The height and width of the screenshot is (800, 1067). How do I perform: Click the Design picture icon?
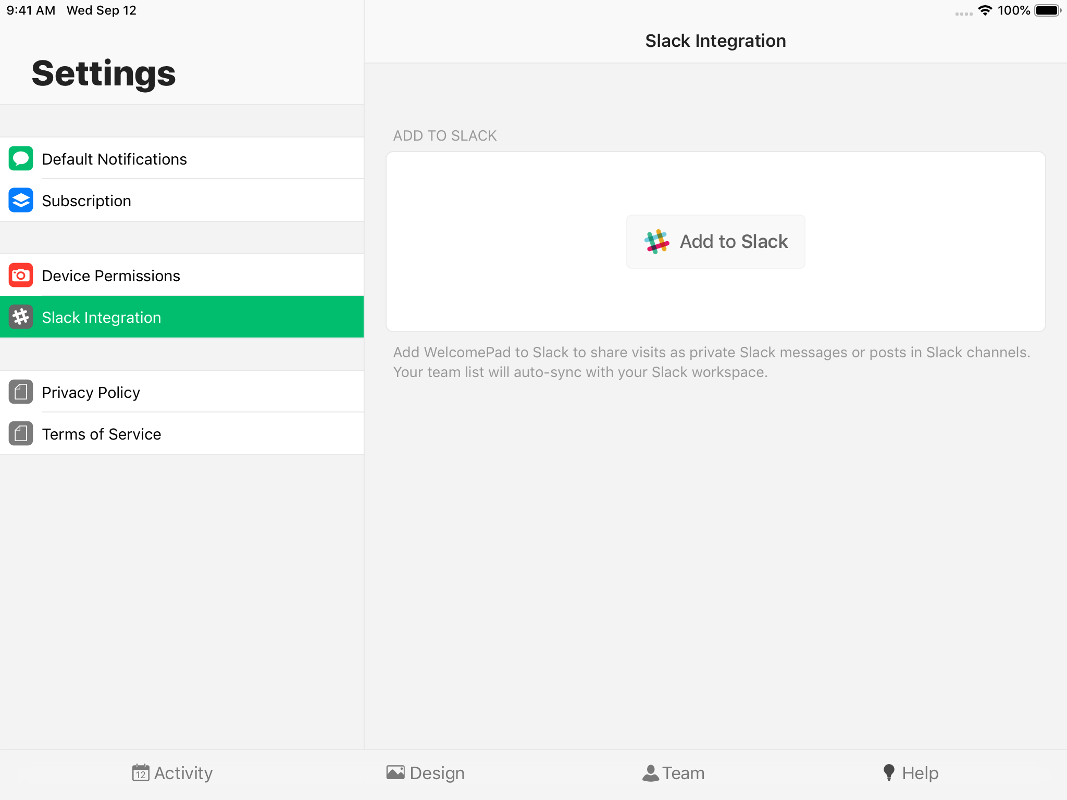[x=395, y=772]
